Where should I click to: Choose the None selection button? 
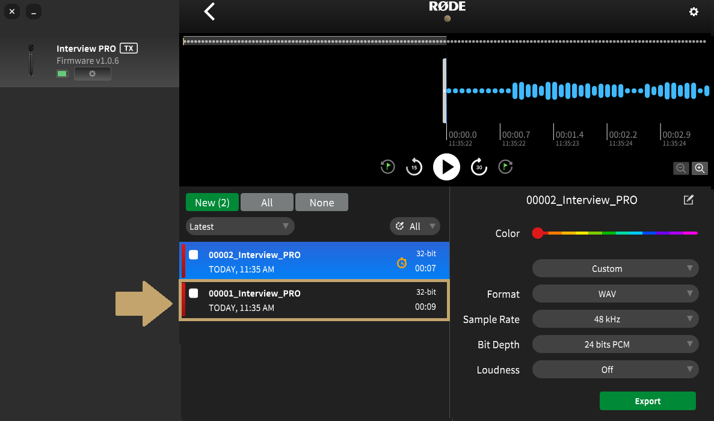coord(321,202)
